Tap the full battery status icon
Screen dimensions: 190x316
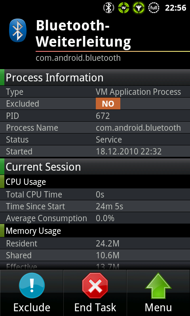(x=154, y=8)
